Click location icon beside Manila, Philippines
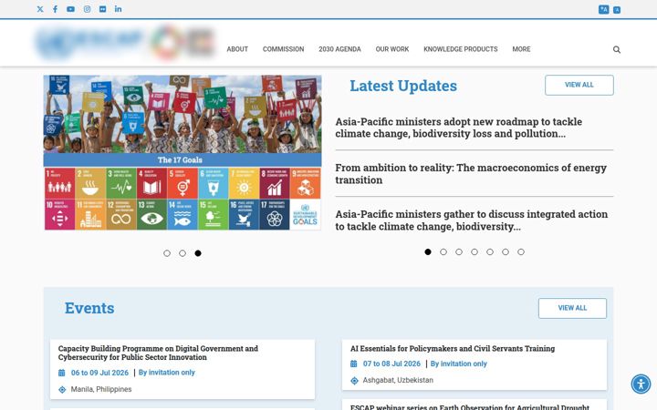 click(x=62, y=390)
